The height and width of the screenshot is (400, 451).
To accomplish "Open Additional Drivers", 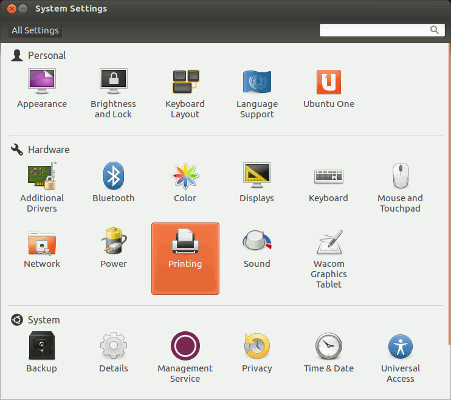I will 41,176.
